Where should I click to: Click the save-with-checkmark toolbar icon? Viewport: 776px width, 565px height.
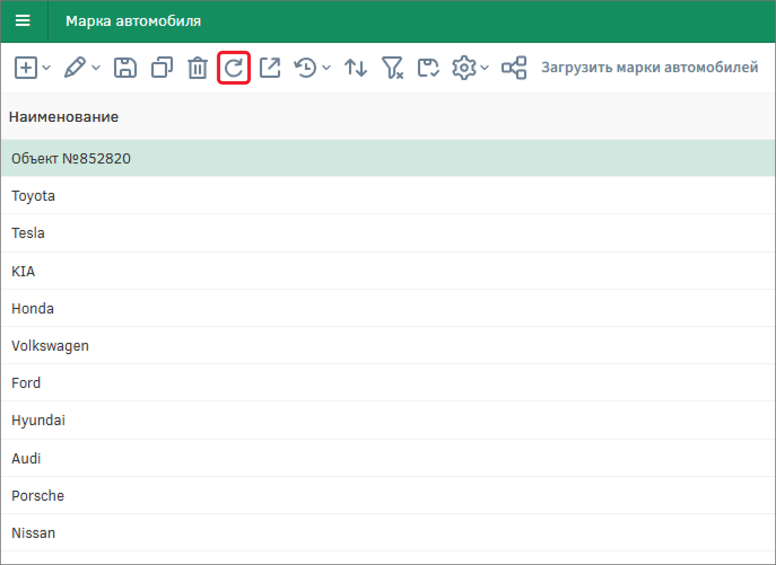coord(428,68)
